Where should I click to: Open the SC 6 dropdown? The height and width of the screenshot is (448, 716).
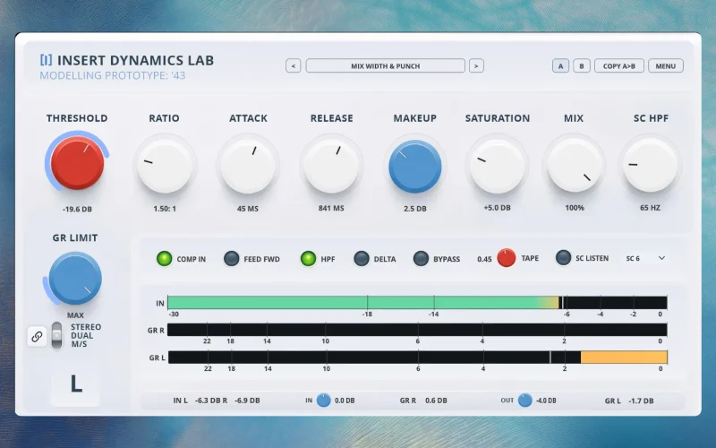(x=645, y=258)
